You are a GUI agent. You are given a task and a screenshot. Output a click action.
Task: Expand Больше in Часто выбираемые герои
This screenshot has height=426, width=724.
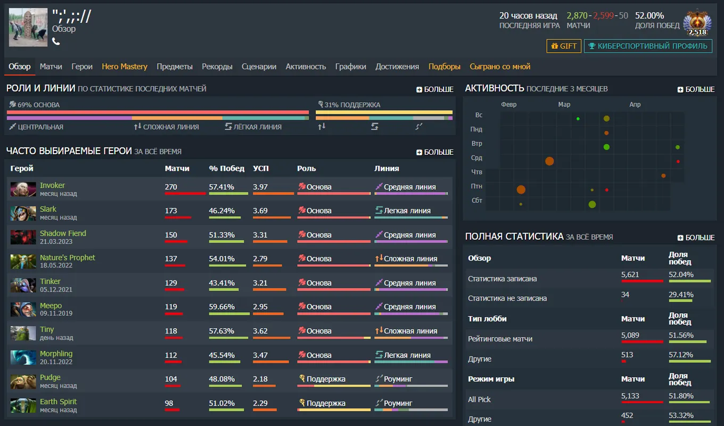[x=435, y=152]
